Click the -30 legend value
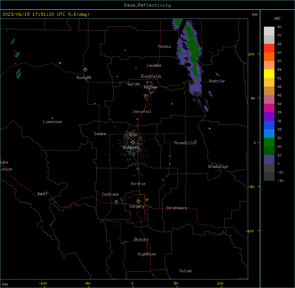 click(280, 181)
